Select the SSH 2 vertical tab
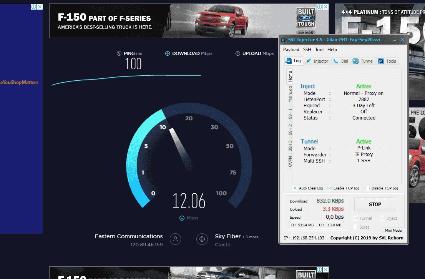This screenshot has height=279, width=425. pyautogui.click(x=290, y=130)
